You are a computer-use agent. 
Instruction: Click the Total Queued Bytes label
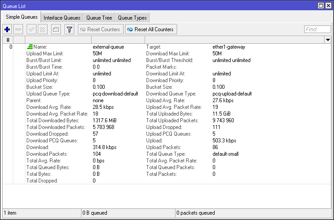[x=48, y=167]
